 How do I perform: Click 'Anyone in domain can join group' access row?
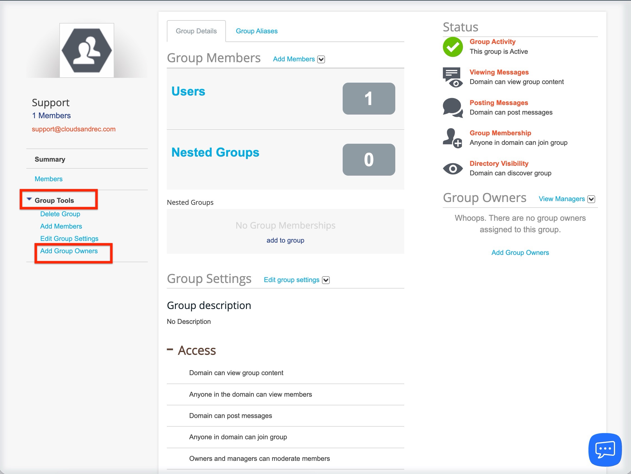pos(238,437)
